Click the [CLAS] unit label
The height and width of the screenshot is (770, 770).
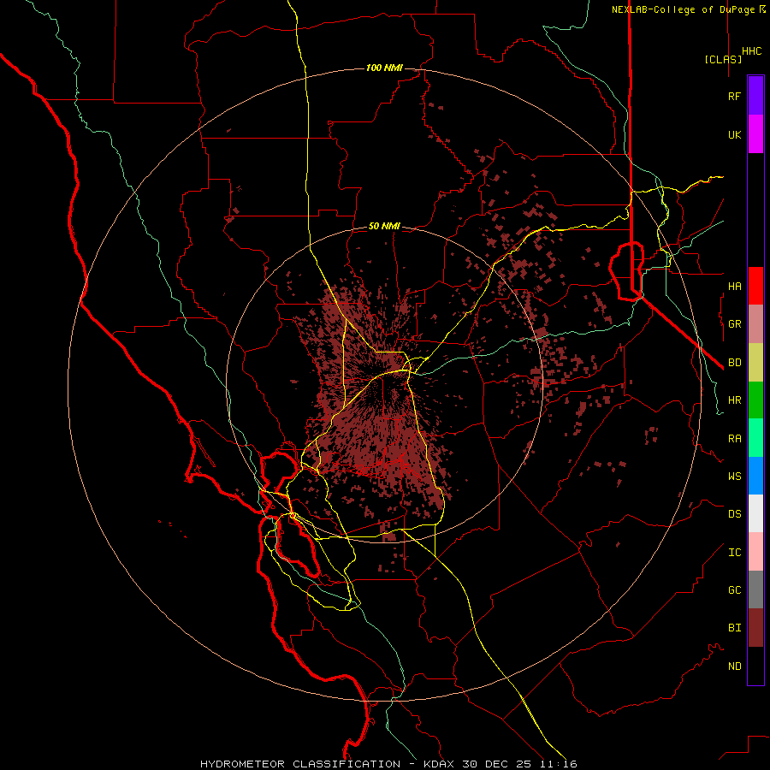[x=723, y=59]
